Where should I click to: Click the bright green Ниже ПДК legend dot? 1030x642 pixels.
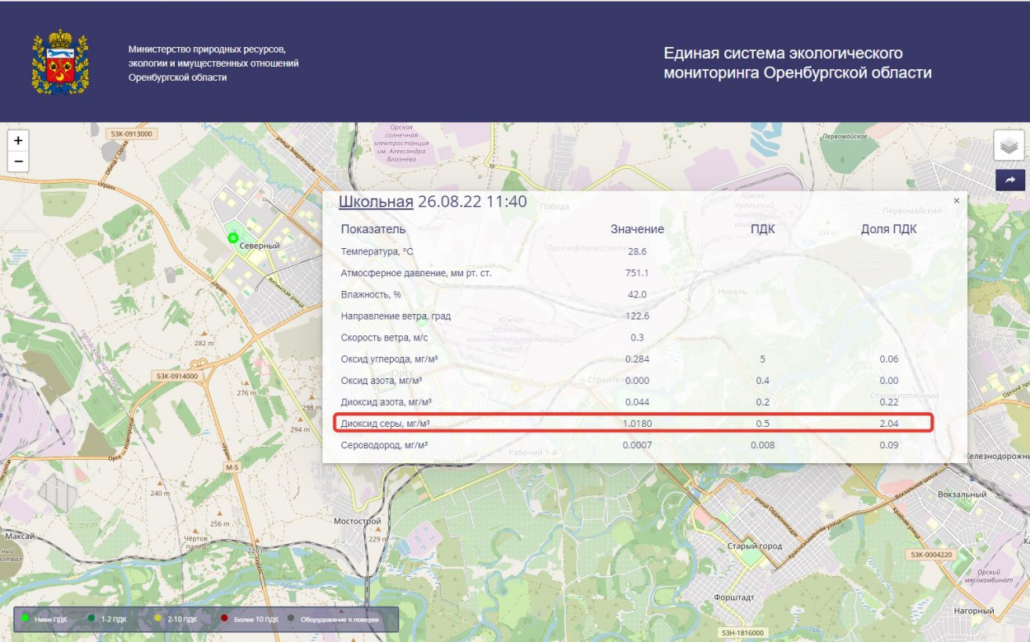pyautogui.click(x=25, y=618)
